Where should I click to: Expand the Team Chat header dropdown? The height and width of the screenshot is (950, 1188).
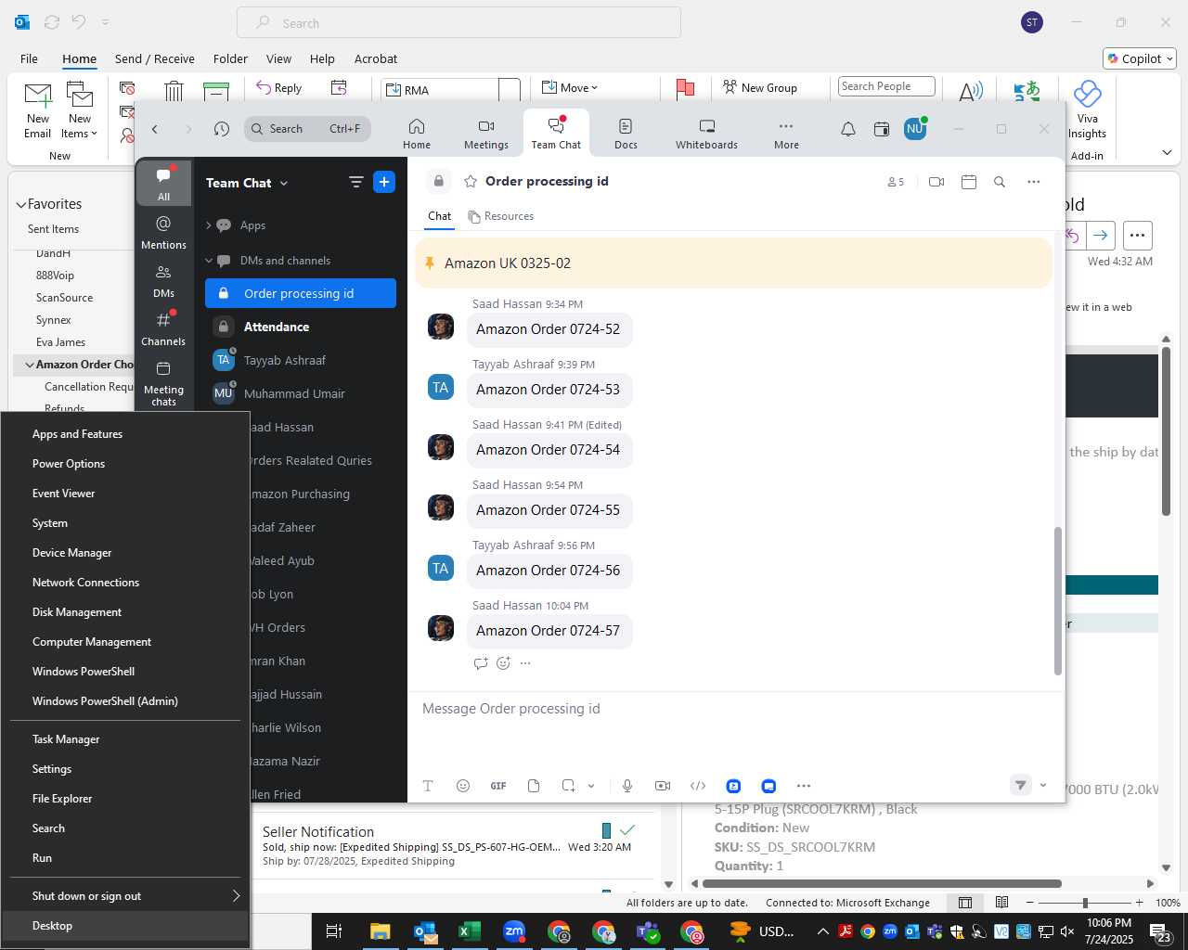(x=284, y=184)
